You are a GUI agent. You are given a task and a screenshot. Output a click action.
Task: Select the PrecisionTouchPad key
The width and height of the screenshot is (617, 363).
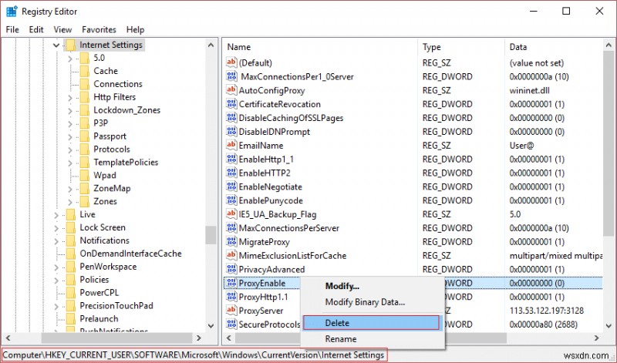click(x=116, y=305)
